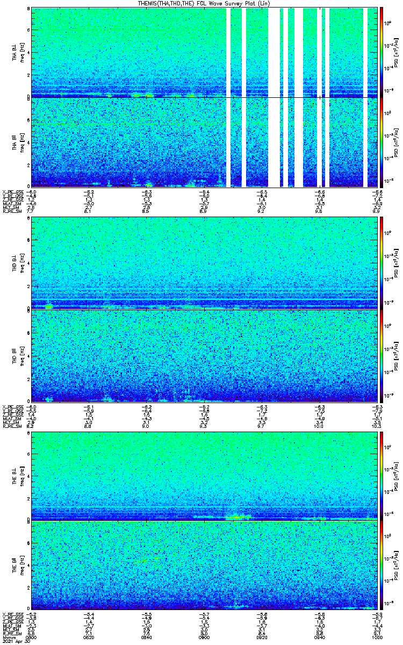Click the 'PSD [nT²/Hz]' label of THE B⊥ color bar
This screenshot has width=403, height=645.
click(x=397, y=476)
